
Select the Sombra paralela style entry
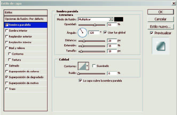(26, 25)
